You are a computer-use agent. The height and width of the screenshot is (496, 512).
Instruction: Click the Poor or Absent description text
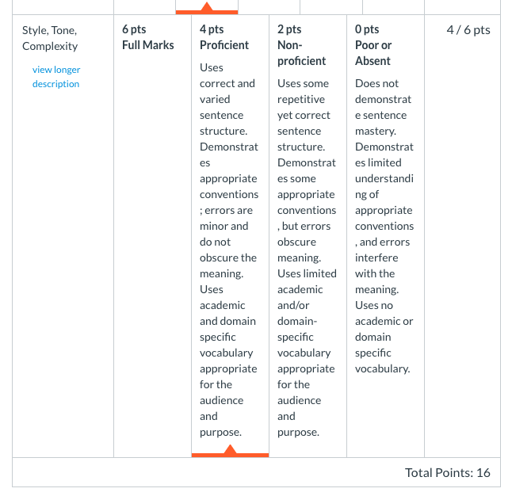[x=384, y=226]
